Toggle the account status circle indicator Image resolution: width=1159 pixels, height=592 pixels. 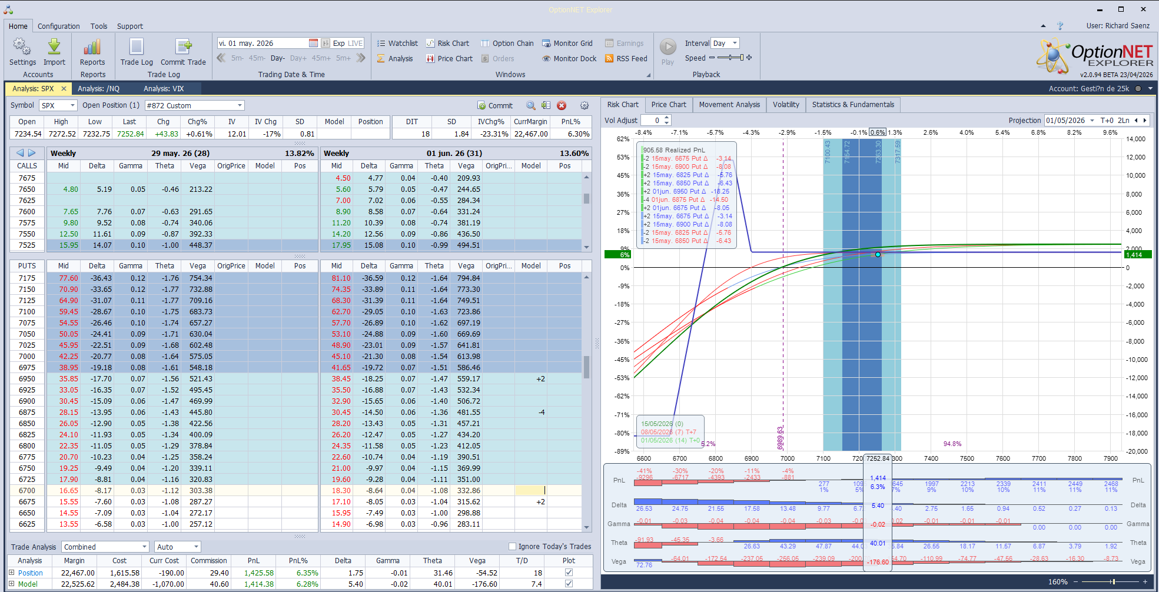tap(1138, 89)
